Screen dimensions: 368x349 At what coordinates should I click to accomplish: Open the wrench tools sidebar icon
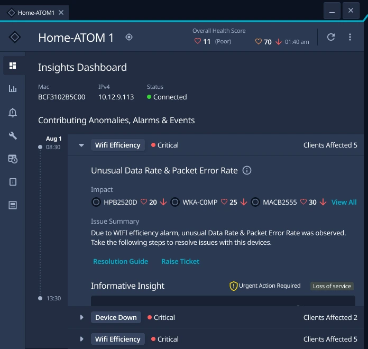click(13, 136)
